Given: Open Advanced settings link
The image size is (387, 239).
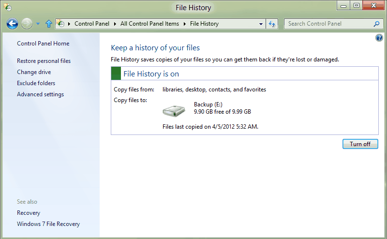Looking at the screenshot, I should [x=41, y=94].
